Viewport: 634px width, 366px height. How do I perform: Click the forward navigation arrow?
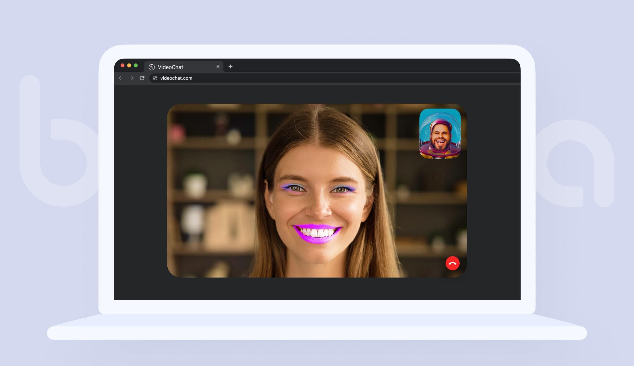point(132,78)
